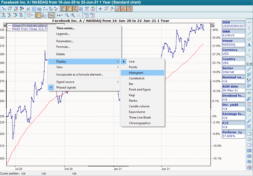Select the rectangle drawing tool in sidebar

click(x=249, y=134)
